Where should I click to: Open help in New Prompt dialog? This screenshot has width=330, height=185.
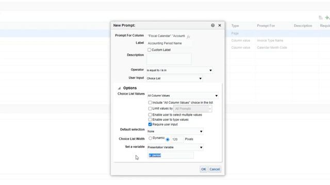tap(213, 25)
